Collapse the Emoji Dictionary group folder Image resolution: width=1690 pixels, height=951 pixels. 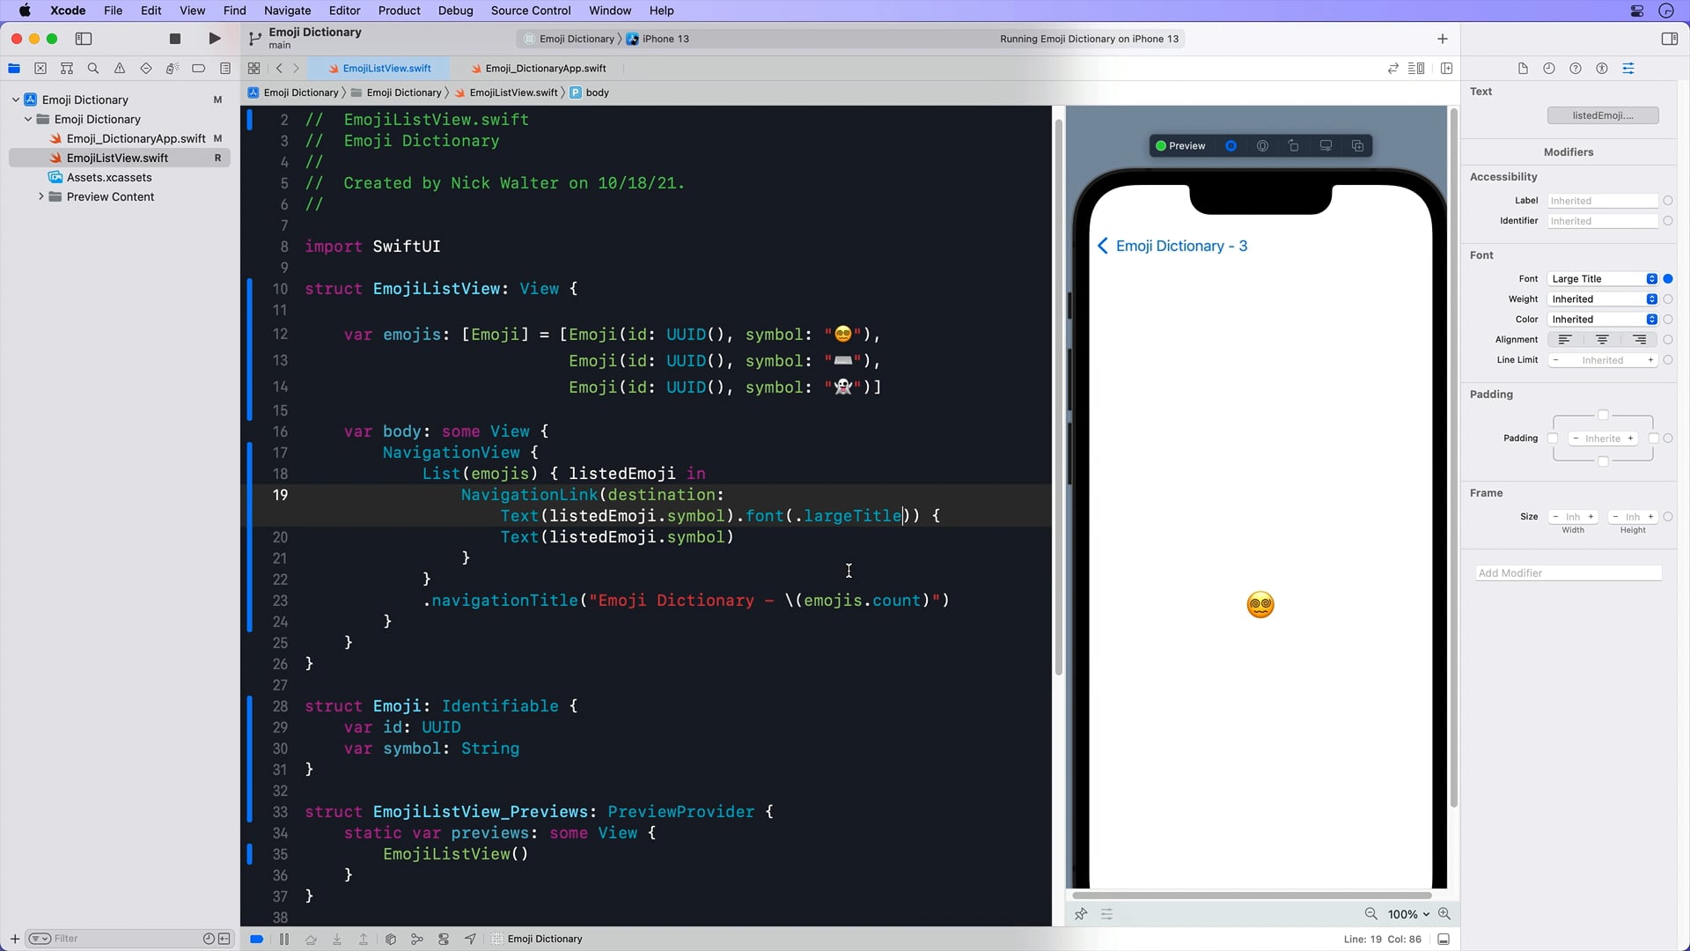coord(28,119)
